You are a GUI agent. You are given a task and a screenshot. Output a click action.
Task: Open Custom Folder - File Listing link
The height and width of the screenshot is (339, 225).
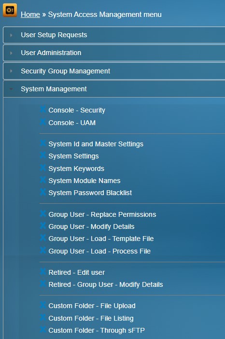[91, 318]
